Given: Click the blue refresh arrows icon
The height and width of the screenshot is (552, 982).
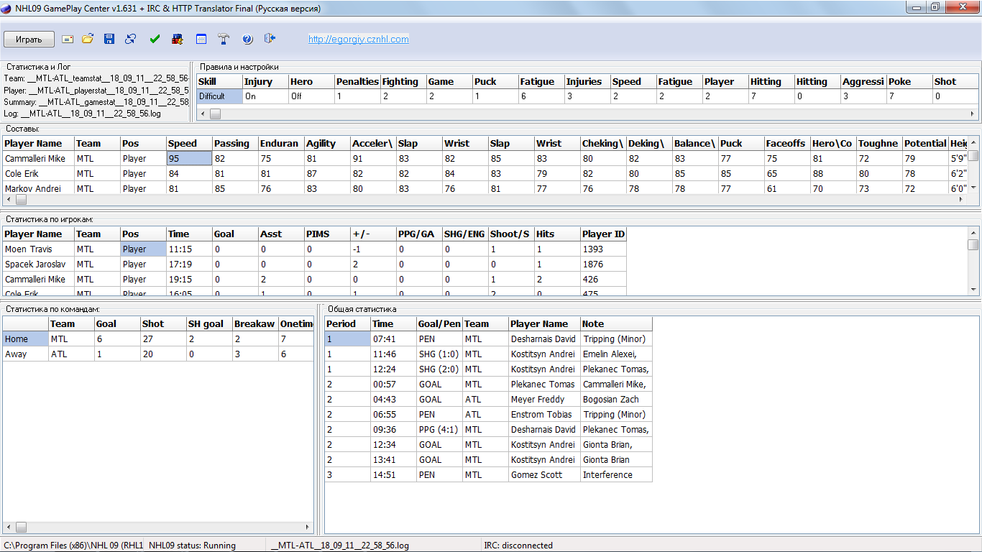Looking at the screenshot, I should pos(131,39).
